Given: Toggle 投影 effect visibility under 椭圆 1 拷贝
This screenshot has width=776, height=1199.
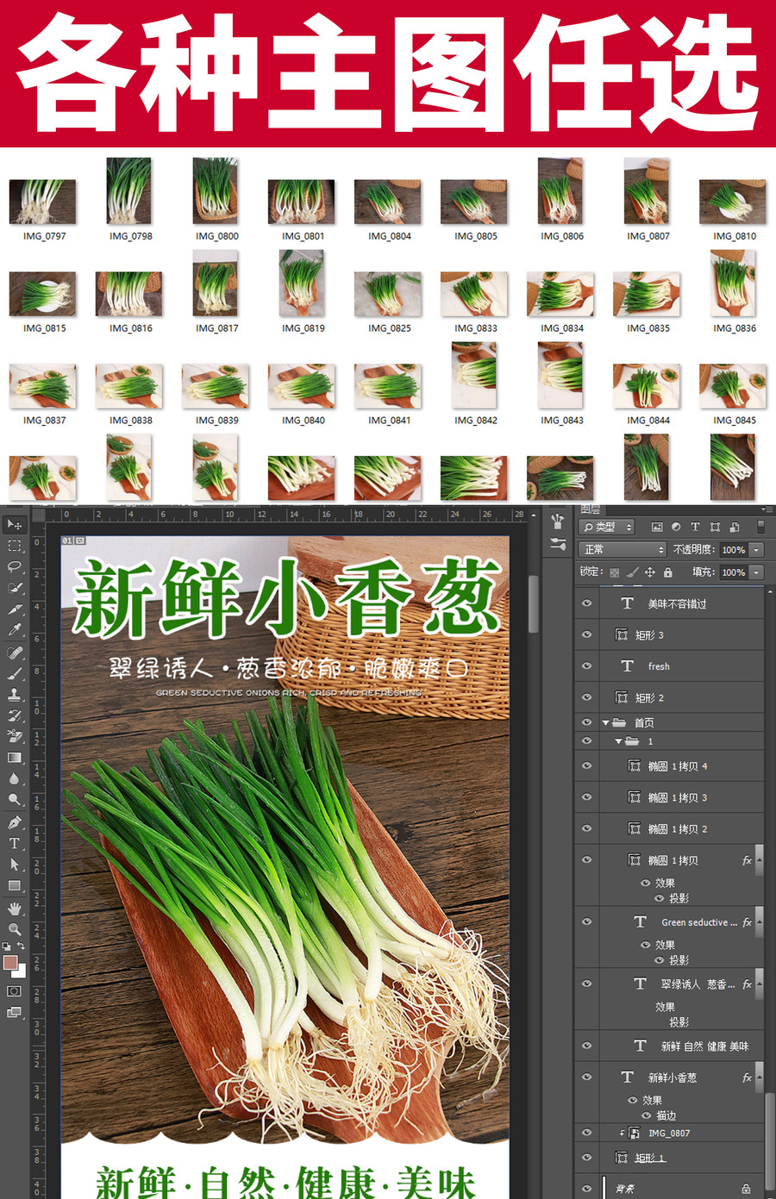Looking at the screenshot, I should pos(660,898).
